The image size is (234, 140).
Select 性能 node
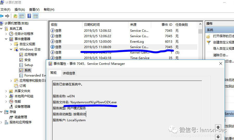pos(18,101)
